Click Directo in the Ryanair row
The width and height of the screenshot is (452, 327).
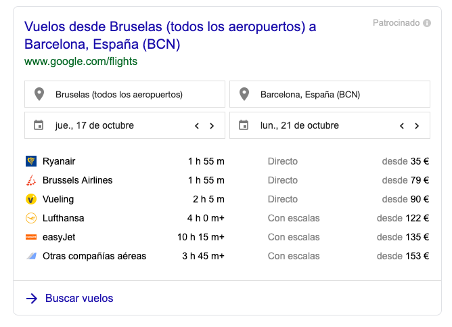pyautogui.click(x=283, y=161)
